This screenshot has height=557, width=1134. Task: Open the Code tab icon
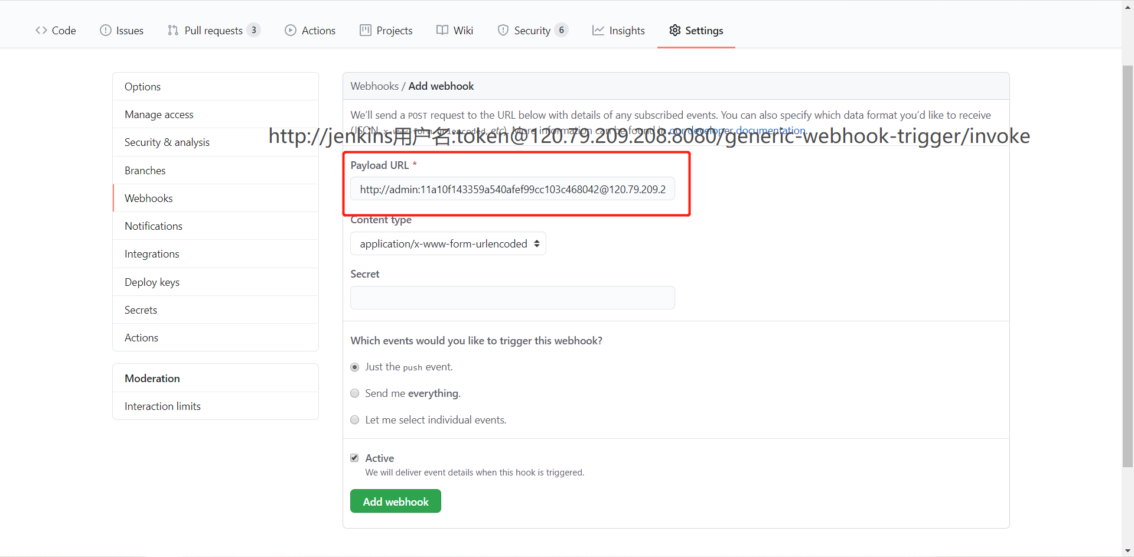[41, 30]
